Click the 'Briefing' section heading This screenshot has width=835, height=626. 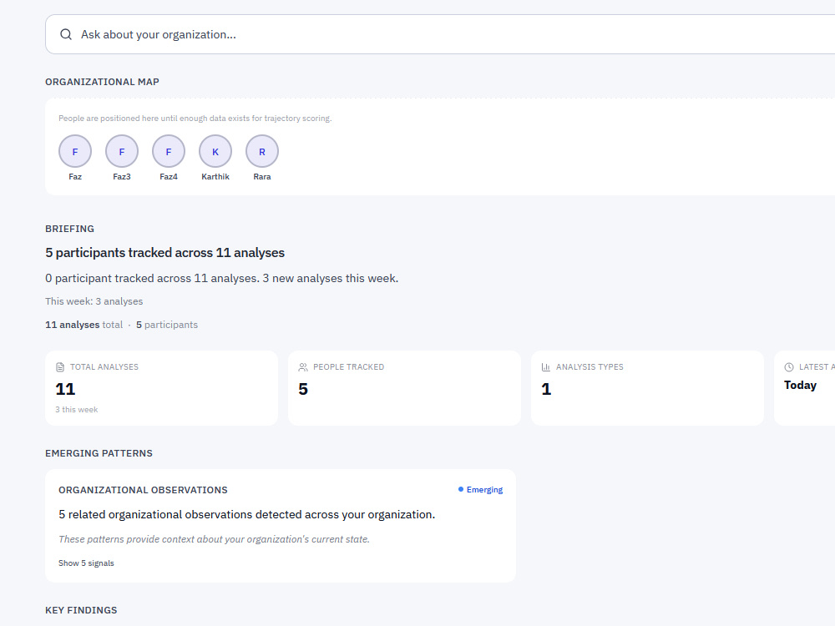tap(70, 229)
